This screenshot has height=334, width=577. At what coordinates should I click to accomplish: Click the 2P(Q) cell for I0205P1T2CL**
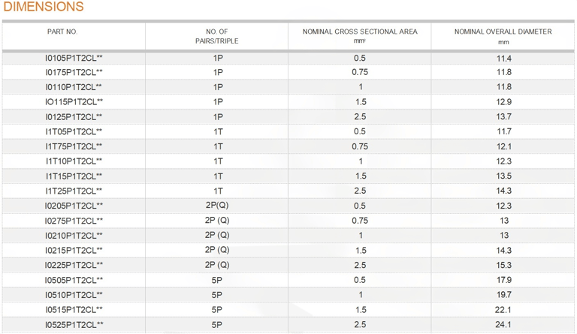pyautogui.click(x=217, y=206)
